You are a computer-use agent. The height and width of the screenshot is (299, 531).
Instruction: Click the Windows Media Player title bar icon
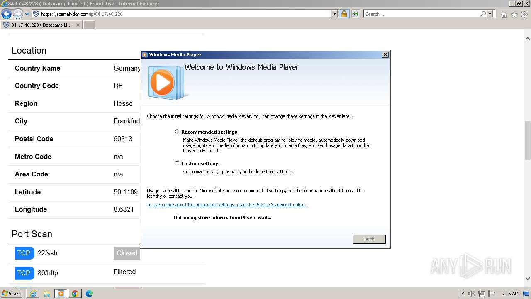[145, 54]
